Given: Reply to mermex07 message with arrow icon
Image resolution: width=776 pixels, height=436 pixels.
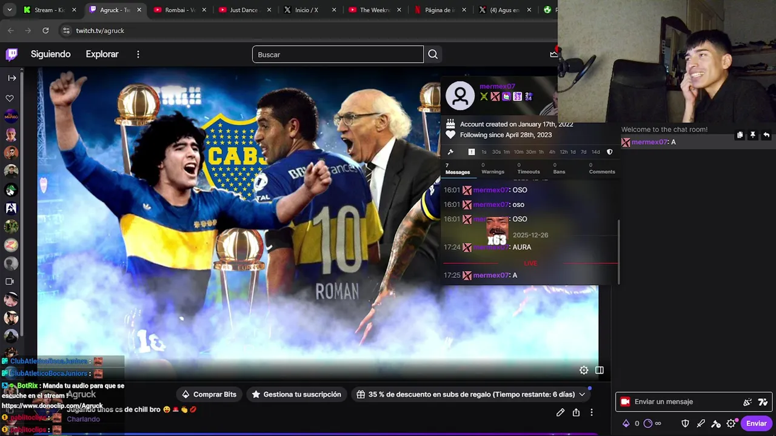Looking at the screenshot, I should click(x=766, y=135).
